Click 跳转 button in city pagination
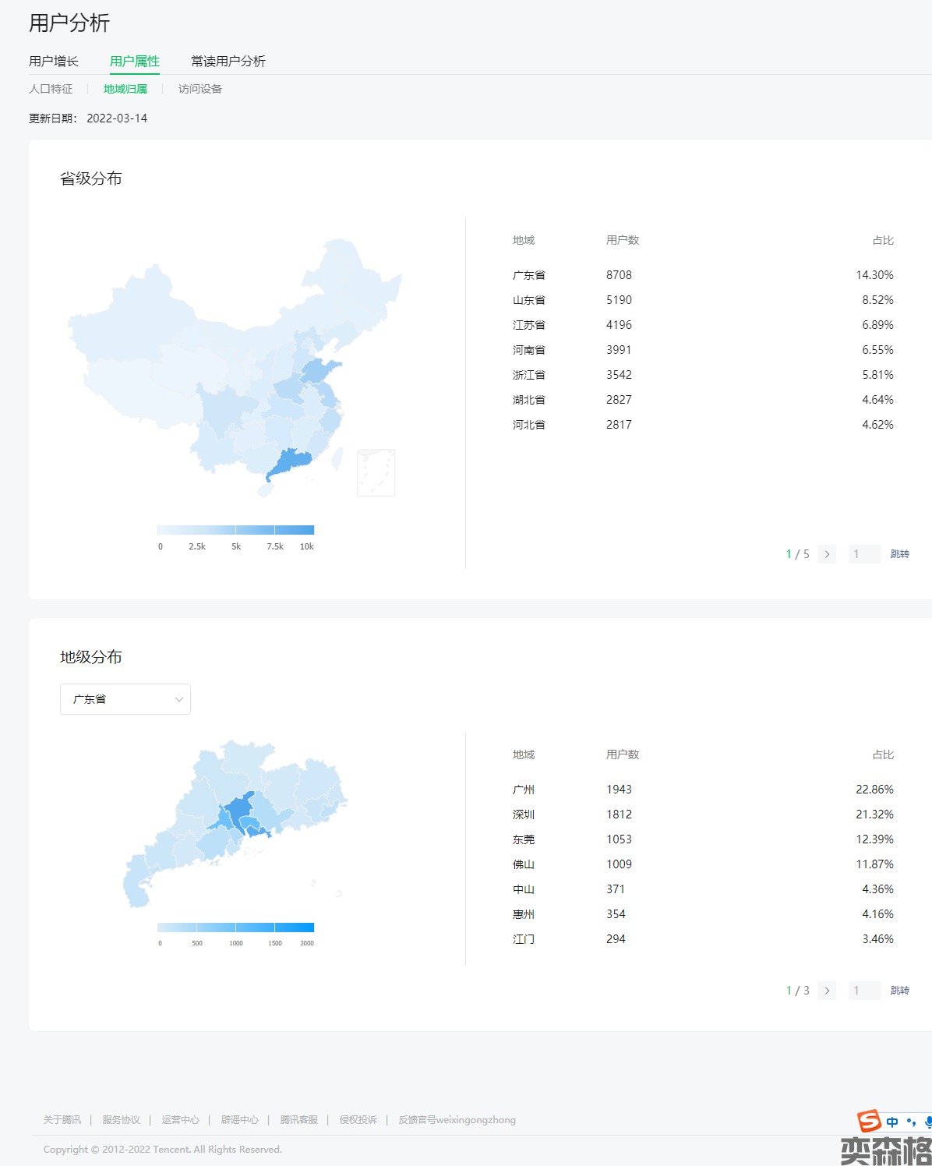932x1166 pixels. pos(899,991)
